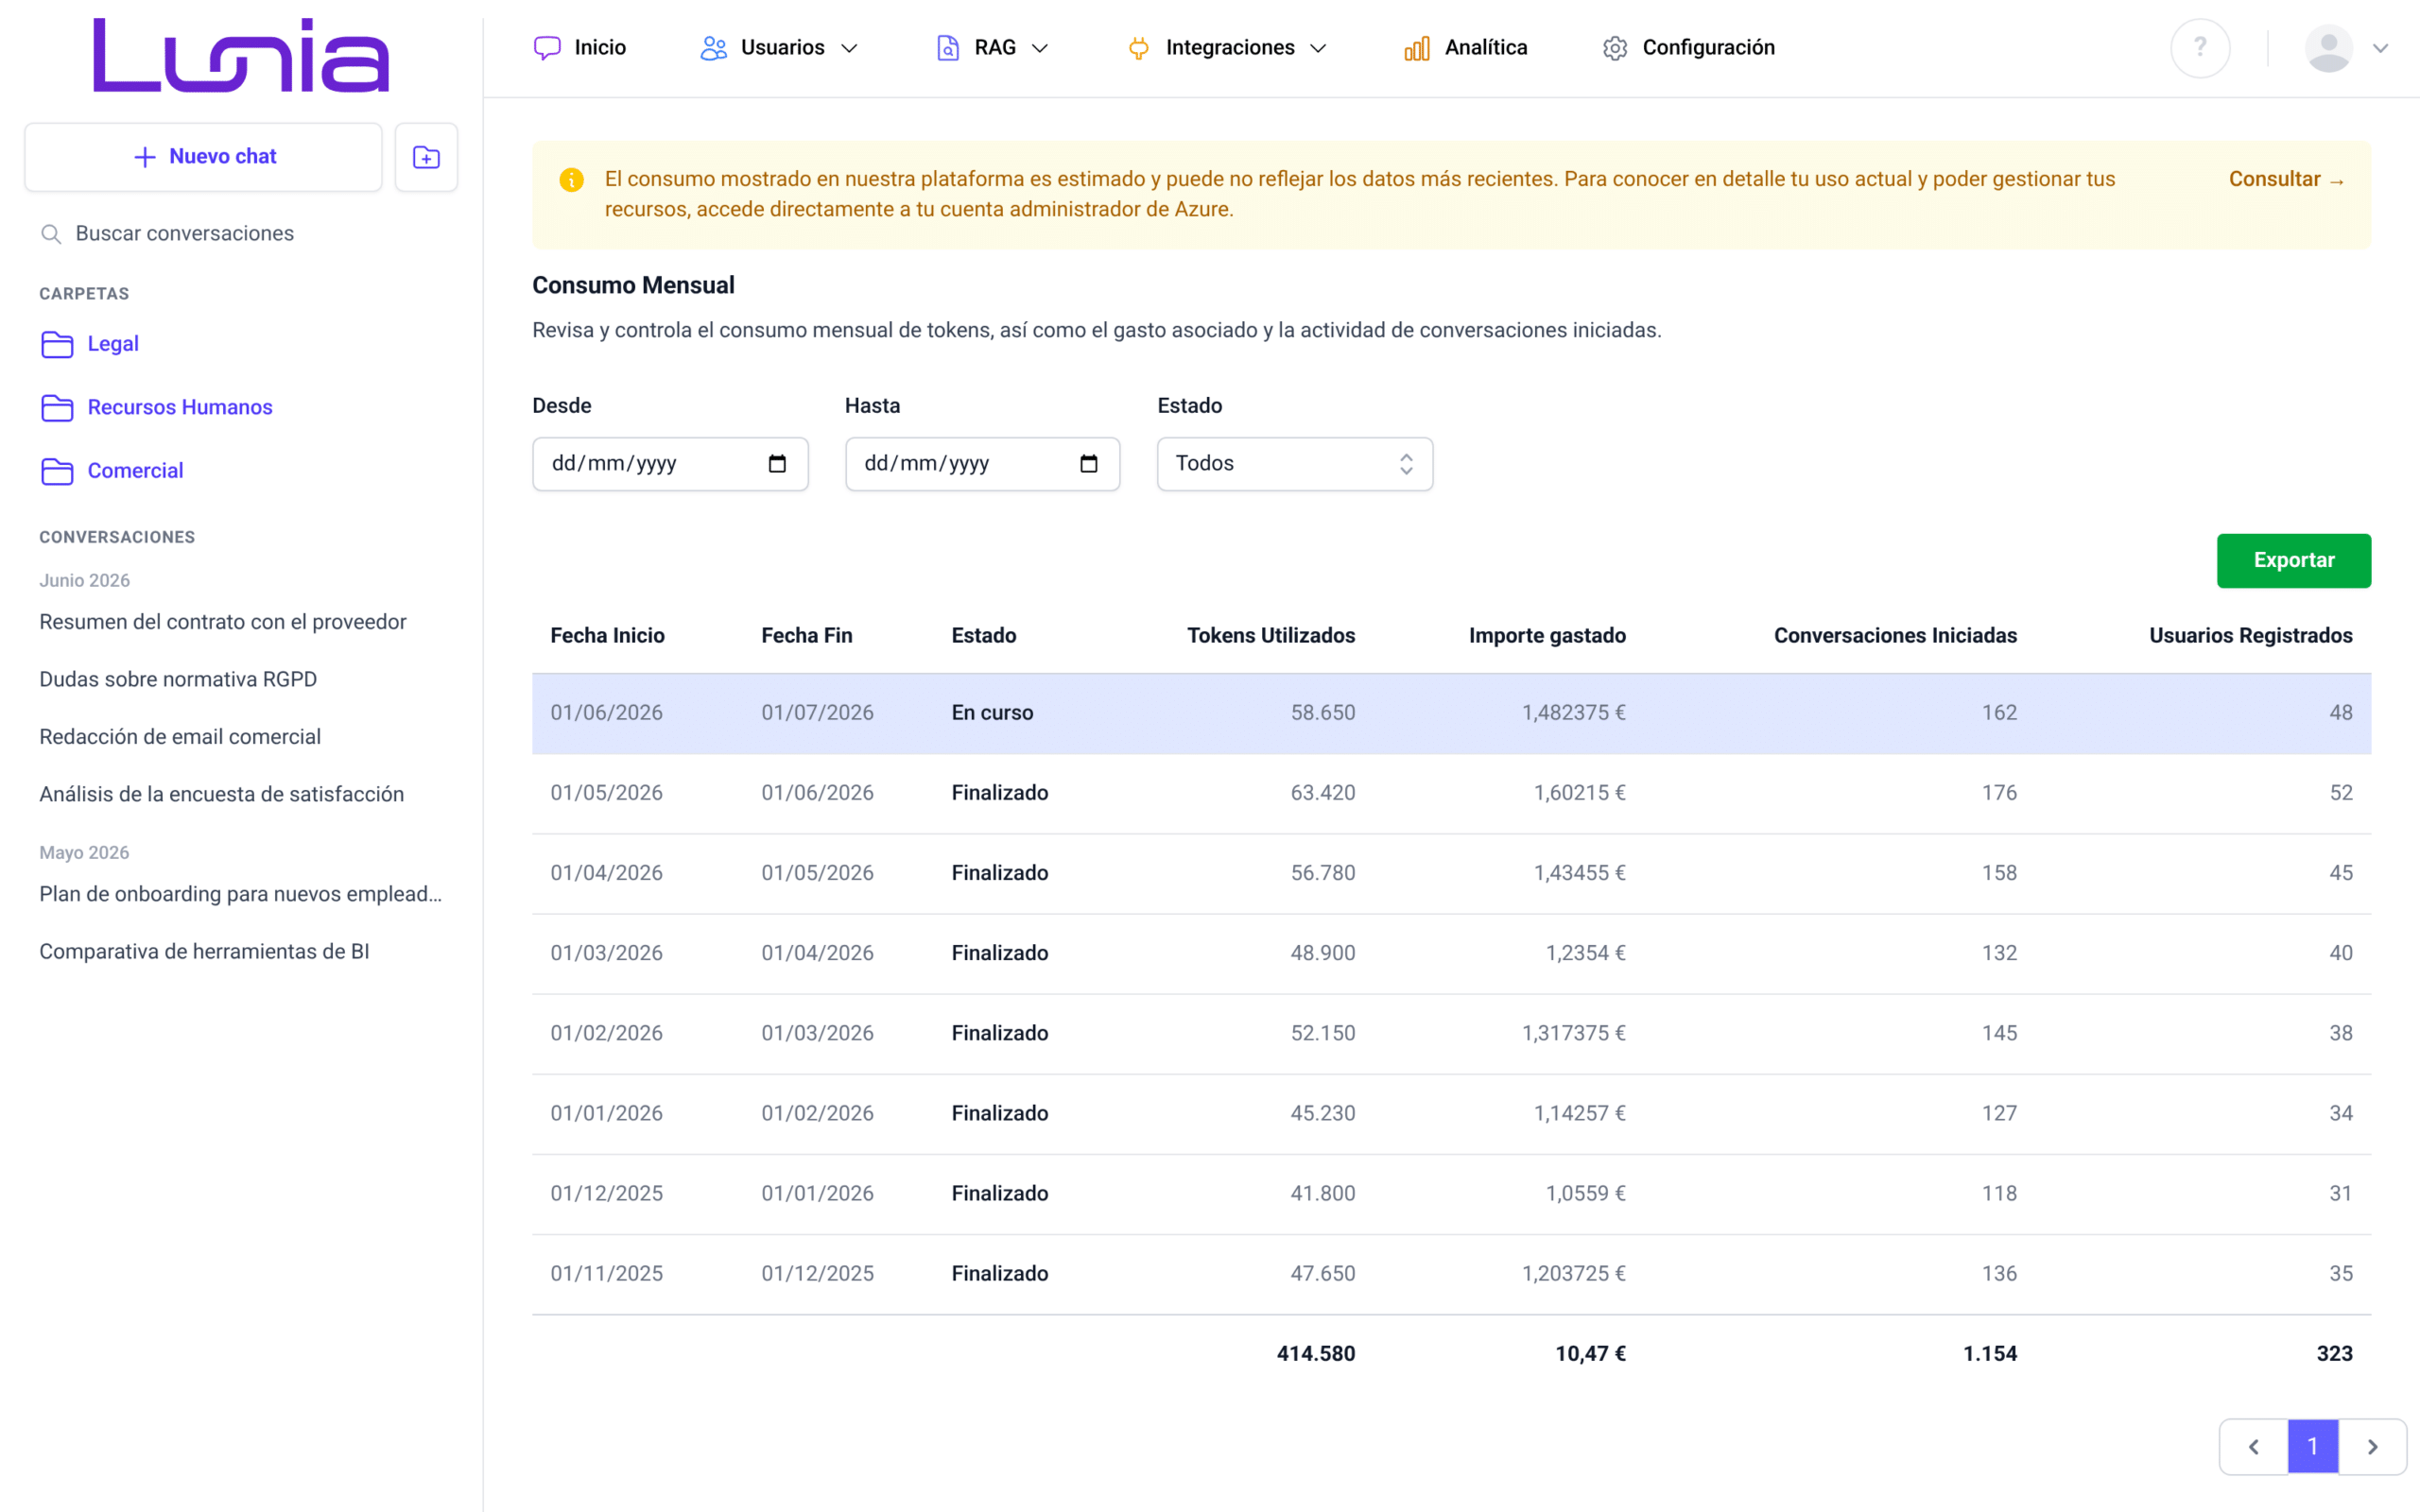This screenshot has width=2420, height=1512.
Task: Open the Configuración menu item
Action: (x=1688, y=48)
